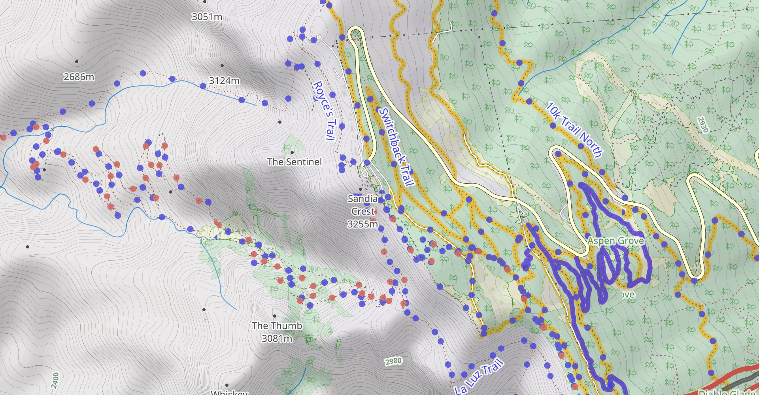Select the 10k Trail North label

(574, 130)
